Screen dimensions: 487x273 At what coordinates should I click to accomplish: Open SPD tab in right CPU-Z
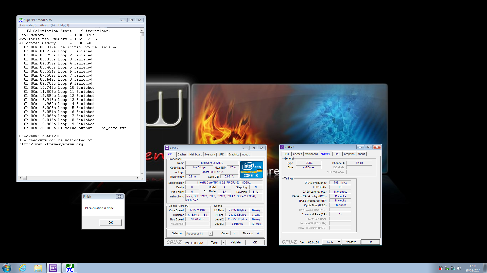(x=337, y=154)
